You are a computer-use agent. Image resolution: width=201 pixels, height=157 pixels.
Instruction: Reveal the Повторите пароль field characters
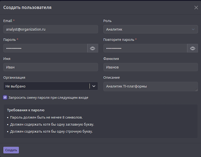pos(192,48)
